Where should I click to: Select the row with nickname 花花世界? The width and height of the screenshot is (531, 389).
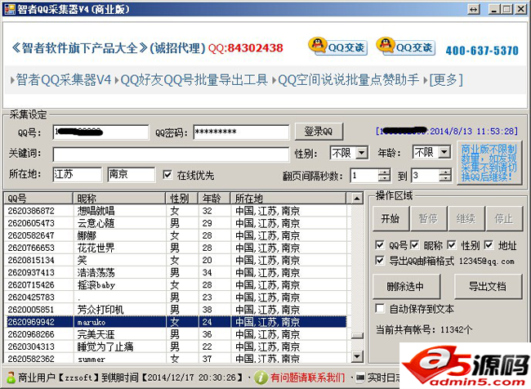coord(176,248)
